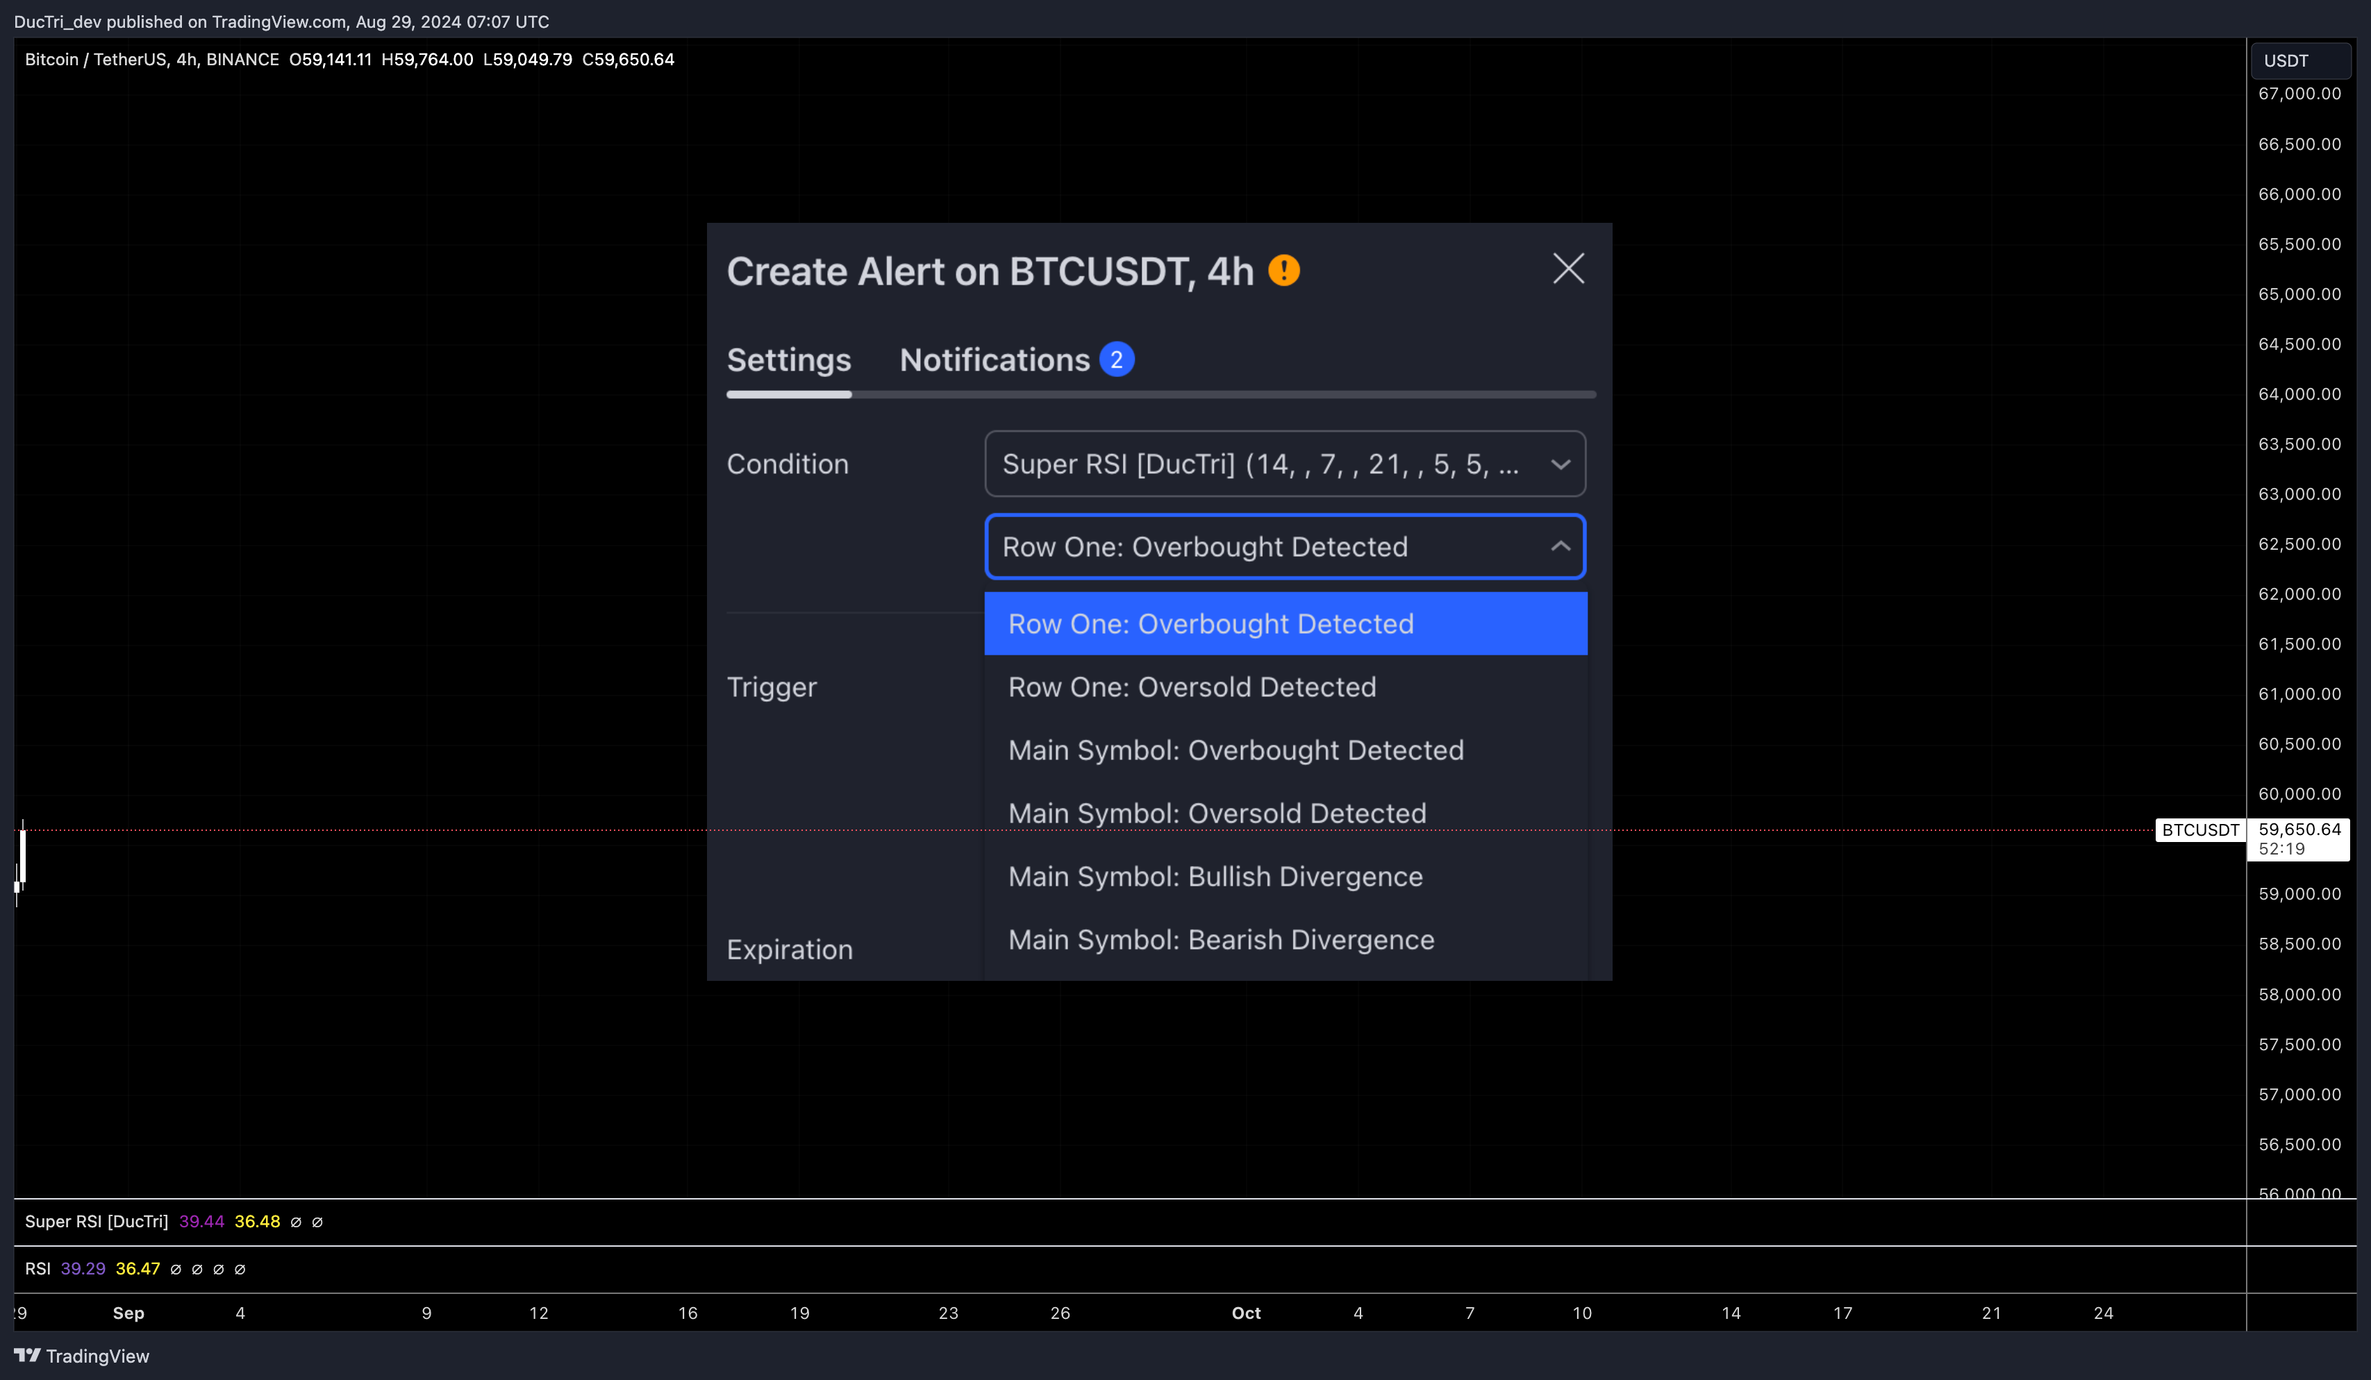Choose Row One: Oversold Detected option
Viewport: 2371px width, 1380px height.
click(x=1286, y=687)
